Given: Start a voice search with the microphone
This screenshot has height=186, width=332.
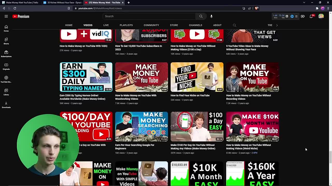Looking at the screenshot, I should (211, 16).
